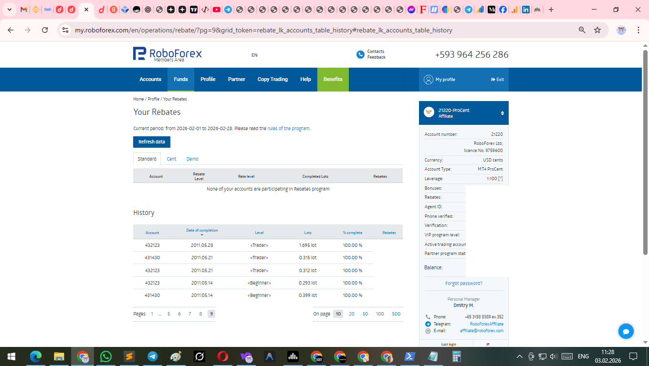Click the RoboForex logo
This screenshot has width=649, height=366.
coord(166,54)
